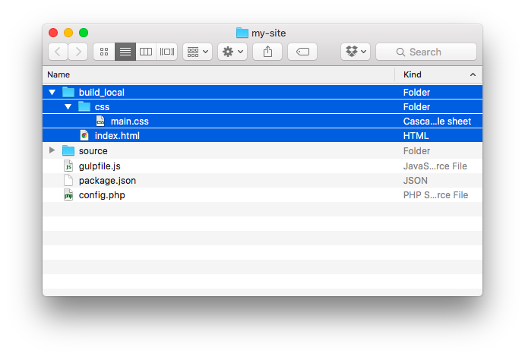Click the source folder name
The width and height of the screenshot is (525, 357).
click(x=93, y=151)
